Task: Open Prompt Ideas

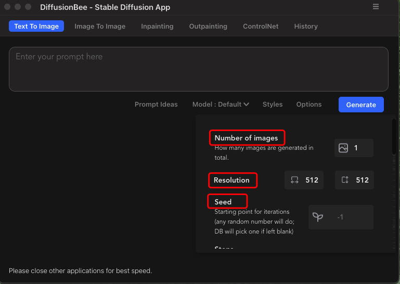Action: [x=156, y=105]
